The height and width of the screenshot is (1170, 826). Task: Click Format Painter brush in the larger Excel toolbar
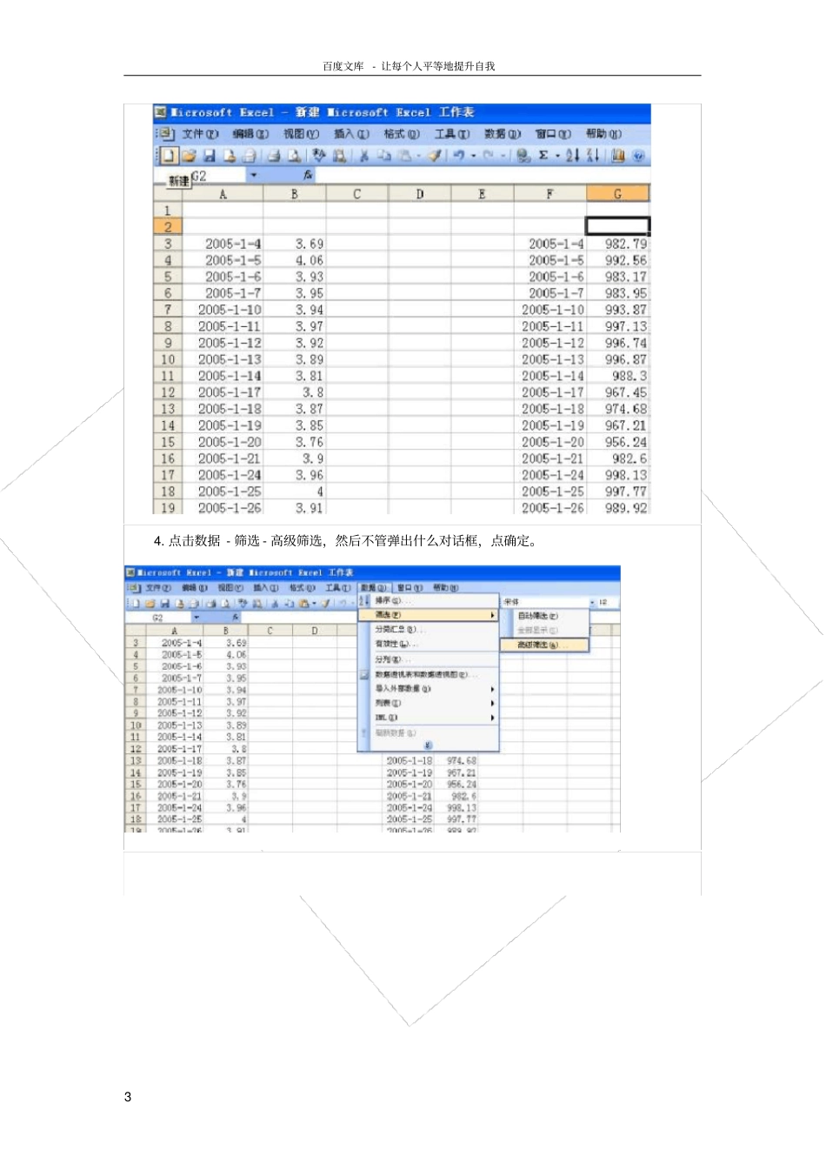click(x=434, y=156)
